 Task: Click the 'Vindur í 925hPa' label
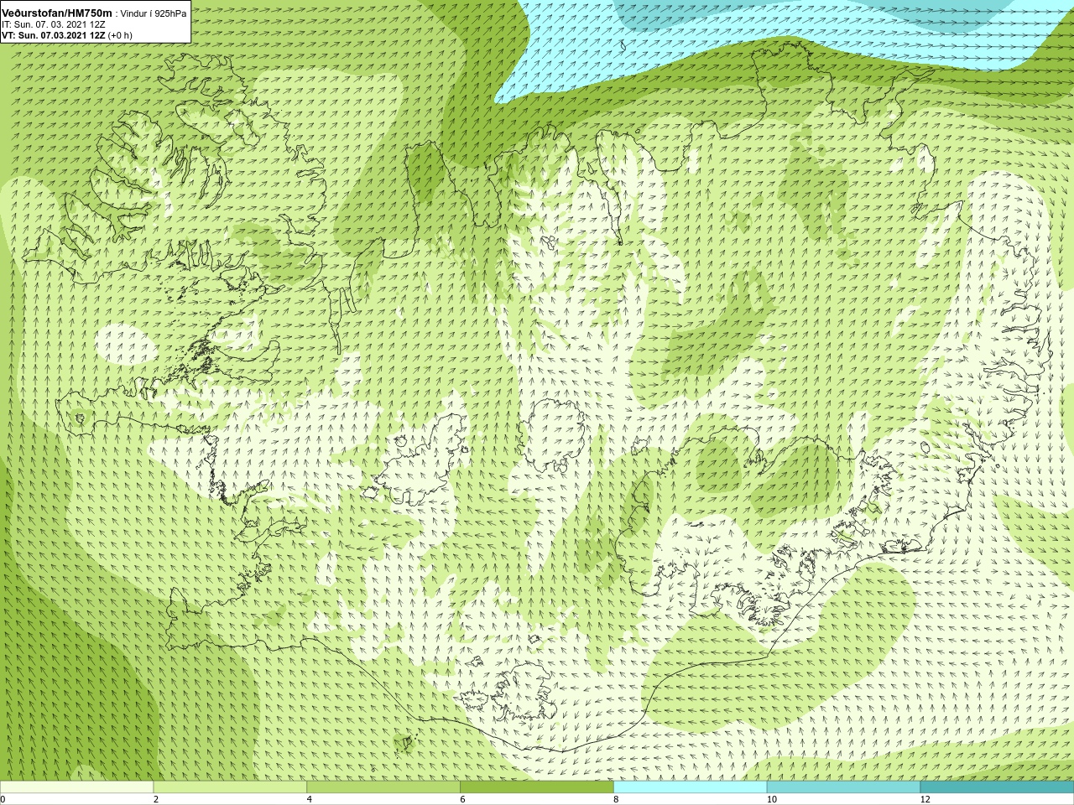tap(154, 14)
